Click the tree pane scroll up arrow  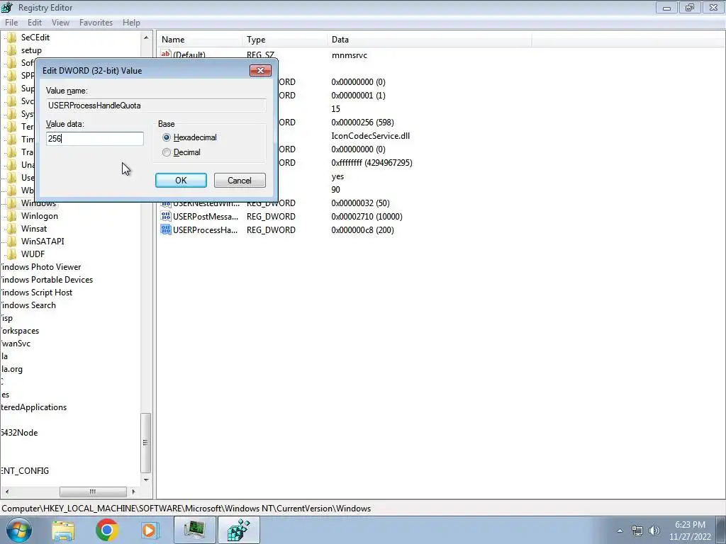[146, 38]
